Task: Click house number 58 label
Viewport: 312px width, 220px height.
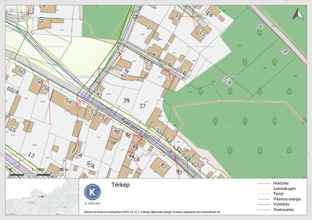Action: click(x=40, y=81)
